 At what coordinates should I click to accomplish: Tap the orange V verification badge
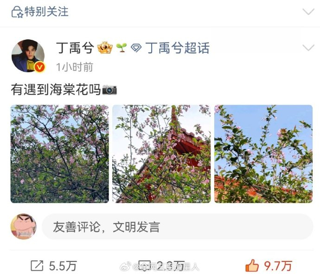(40, 67)
